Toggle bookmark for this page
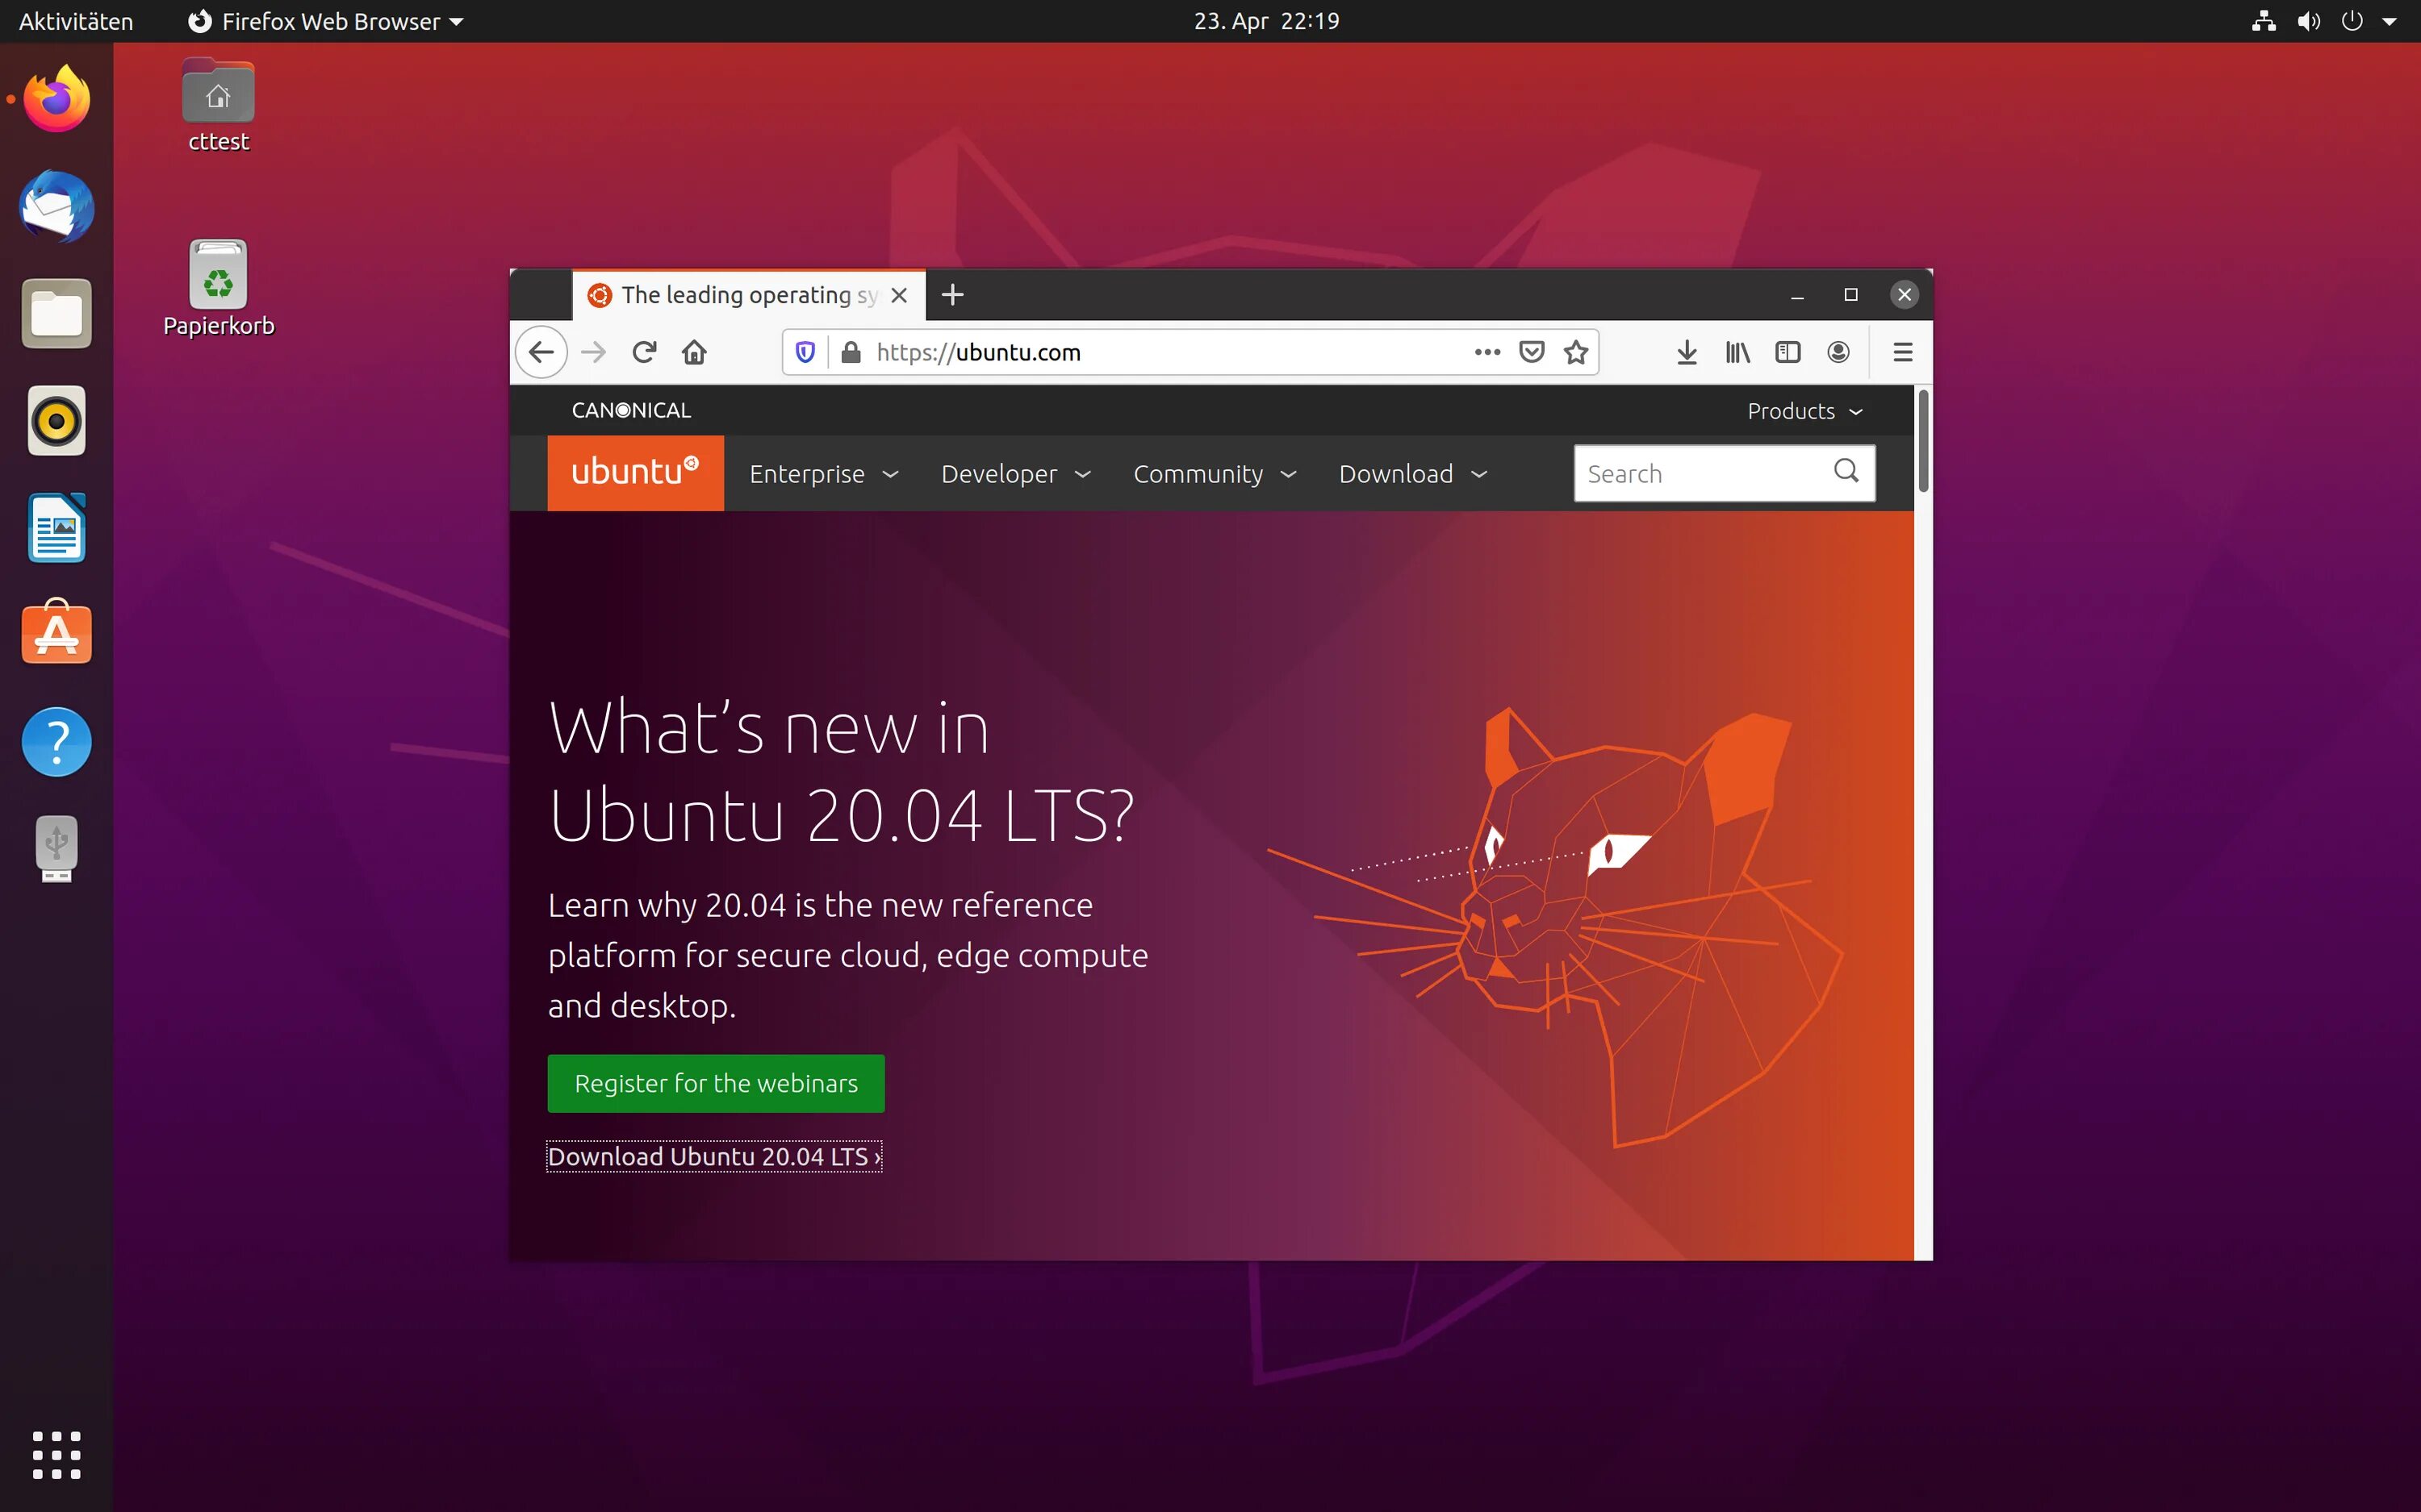This screenshot has width=2421, height=1512. 1575,352
